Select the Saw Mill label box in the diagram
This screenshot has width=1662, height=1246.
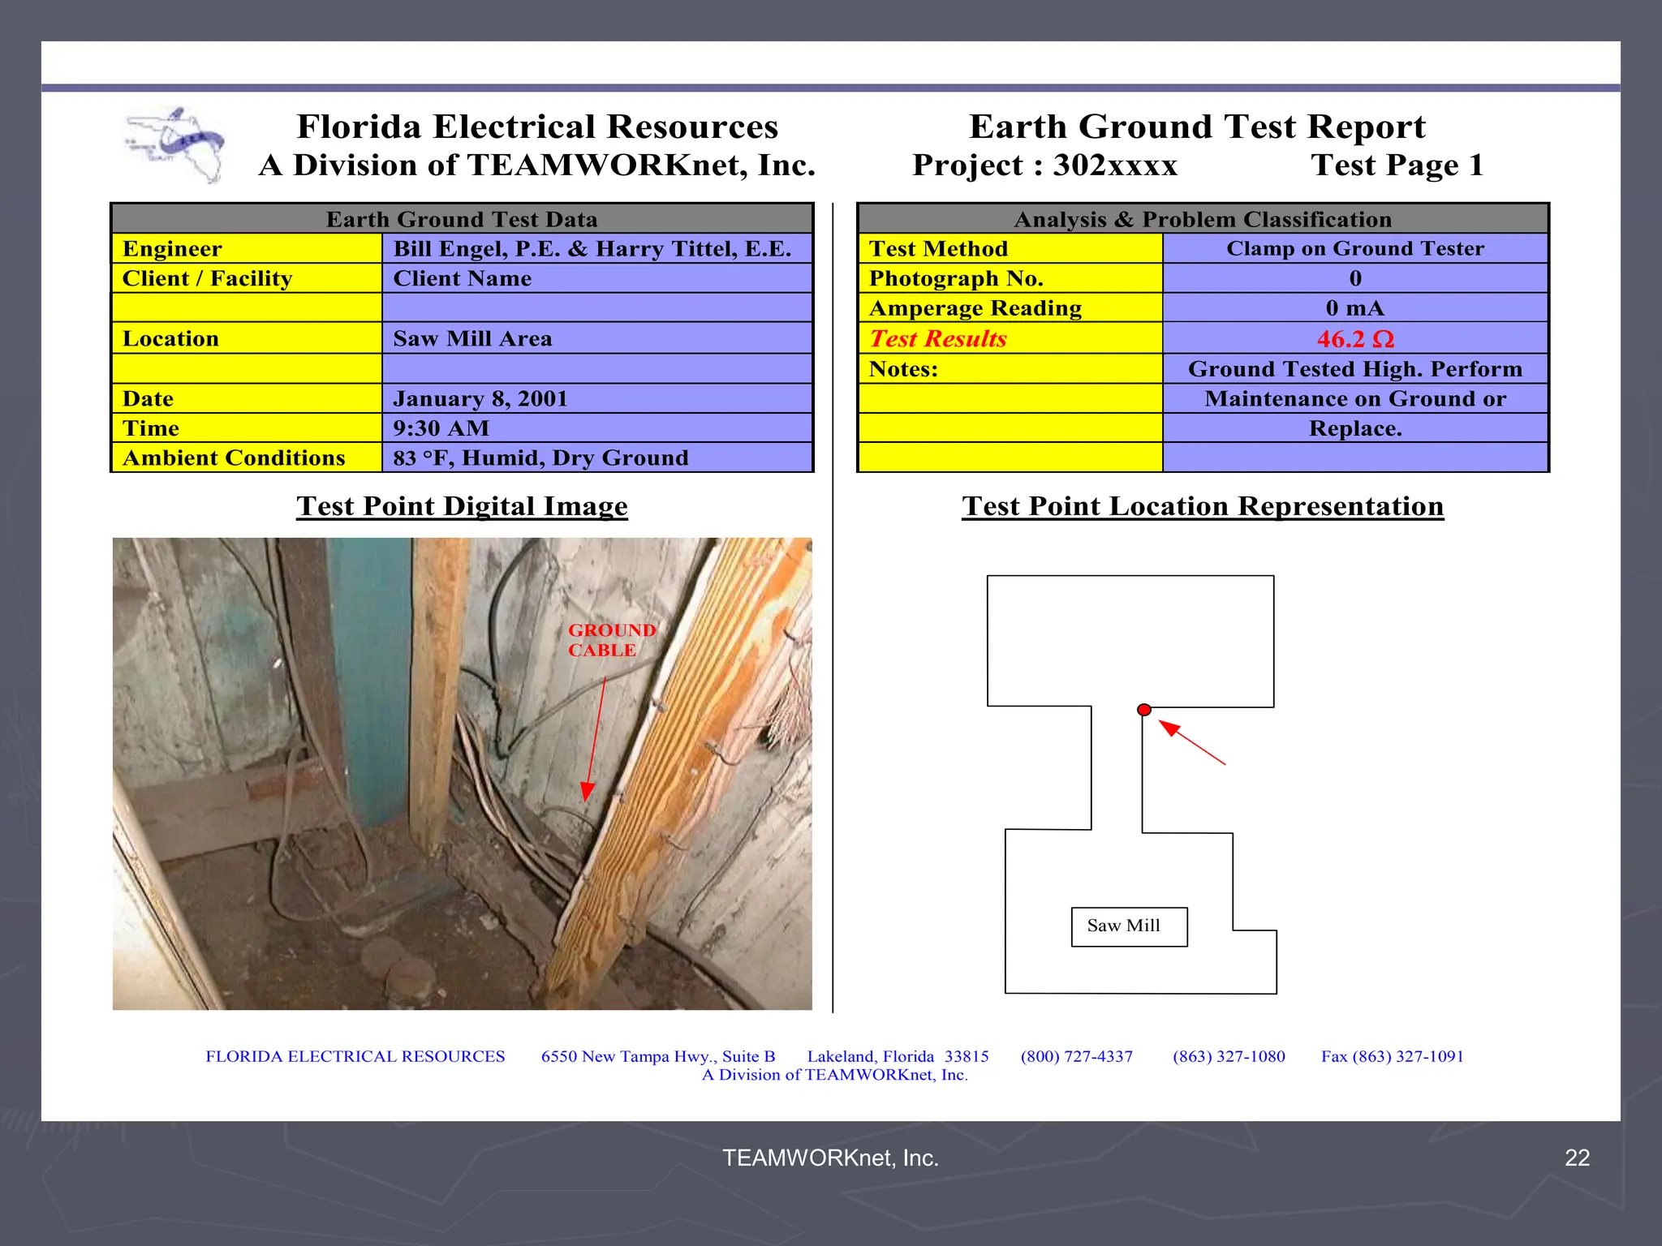1129,926
